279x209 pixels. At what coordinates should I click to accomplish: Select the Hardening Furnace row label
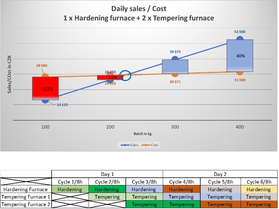pyautogui.click(x=26, y=190)
